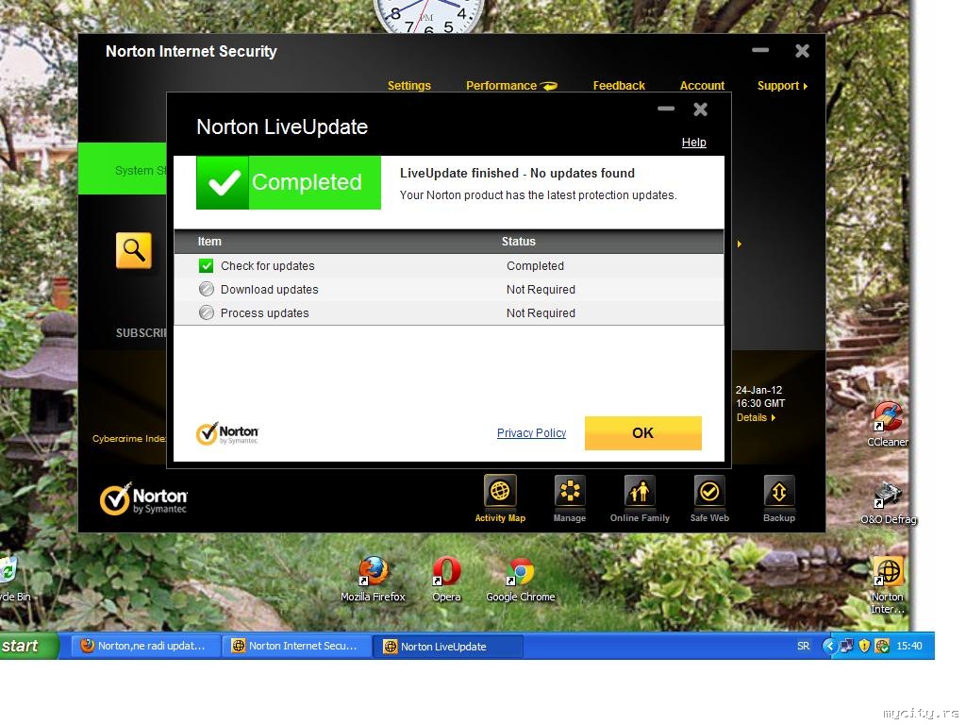Click Norton by Symantec logo in dialog
This screenshot has width=966, height=725.
point(227,433)
